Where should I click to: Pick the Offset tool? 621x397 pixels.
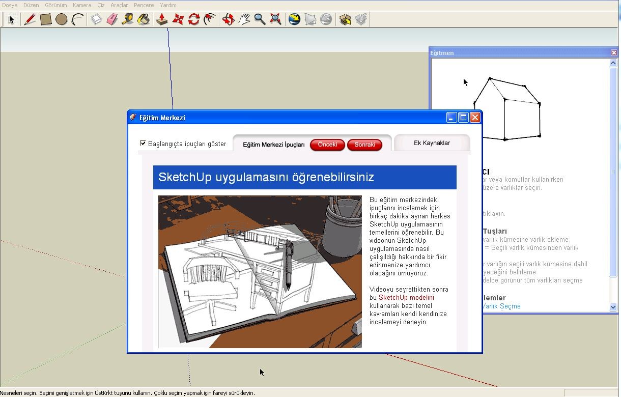pos(209,19)
